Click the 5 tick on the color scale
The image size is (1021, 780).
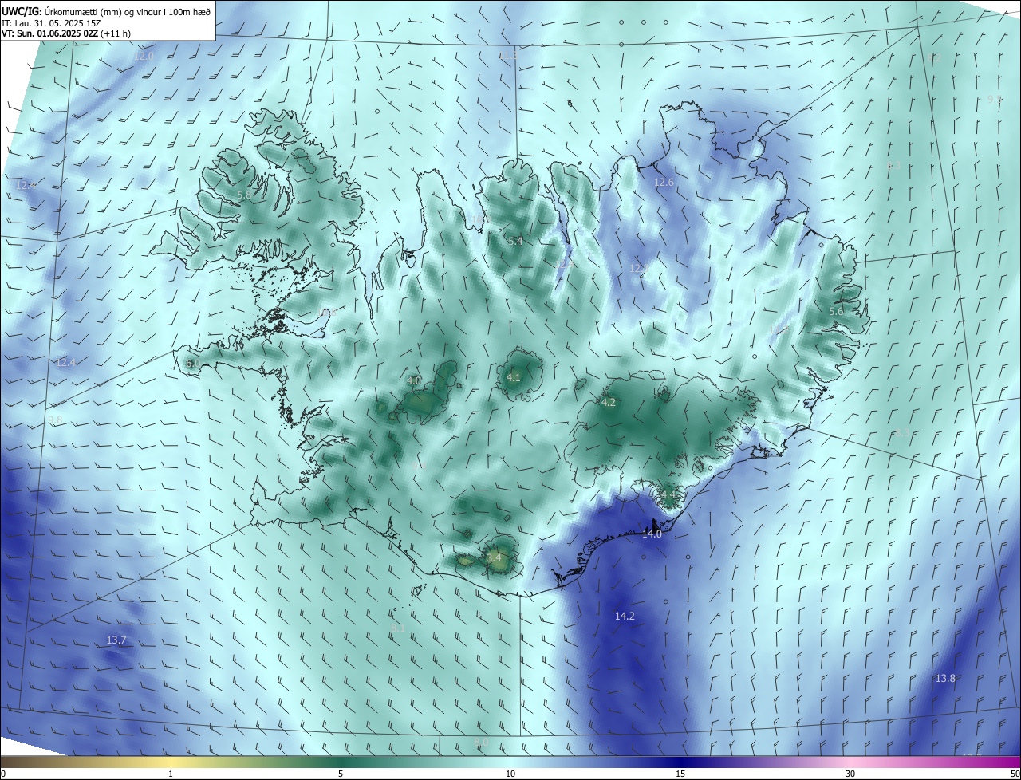coord(341,774)
